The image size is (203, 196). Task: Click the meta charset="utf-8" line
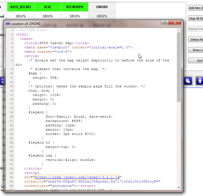tap(48, 52)
